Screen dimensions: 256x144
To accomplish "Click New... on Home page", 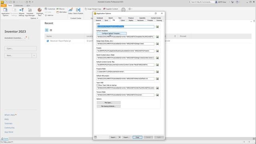I will [x=18, y=56].
